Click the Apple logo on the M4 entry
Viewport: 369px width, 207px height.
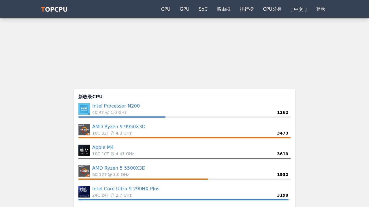click(84, 150)
